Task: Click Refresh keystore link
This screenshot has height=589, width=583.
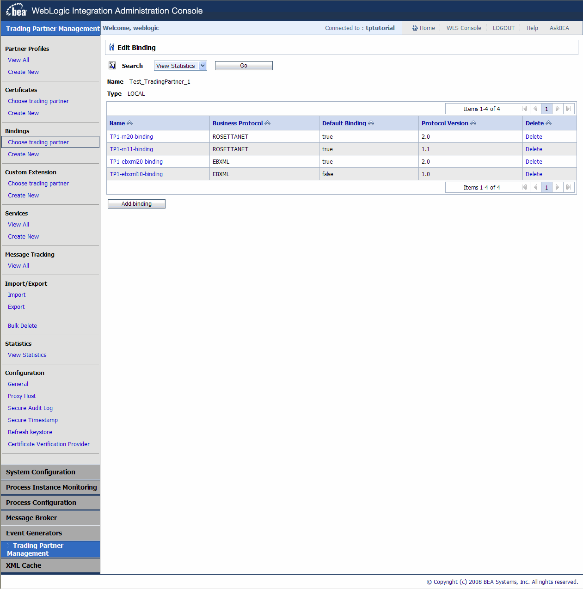Action: point(30,432)
